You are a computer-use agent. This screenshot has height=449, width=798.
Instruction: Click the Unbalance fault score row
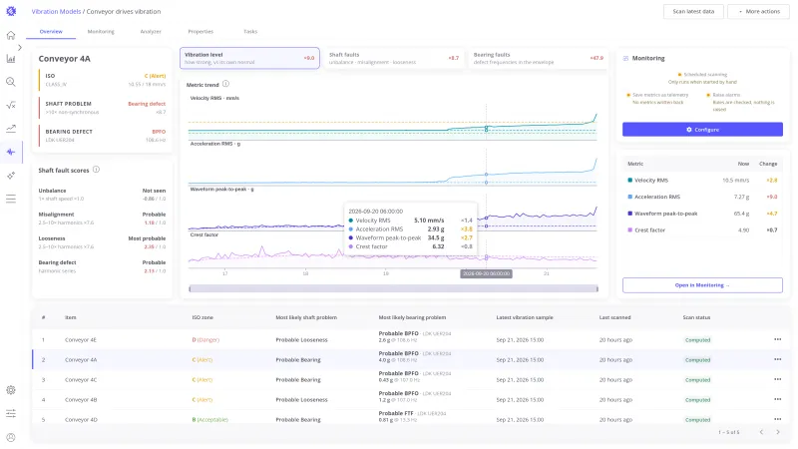102,195
